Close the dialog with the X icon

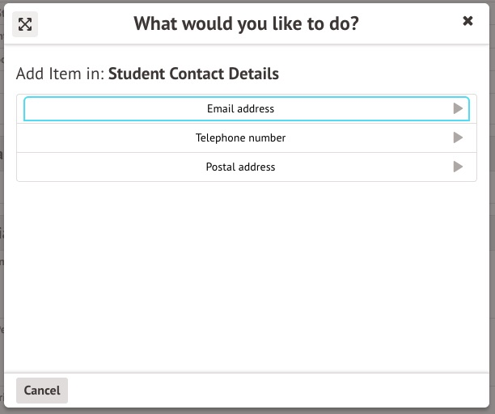(x=467, y=22)
